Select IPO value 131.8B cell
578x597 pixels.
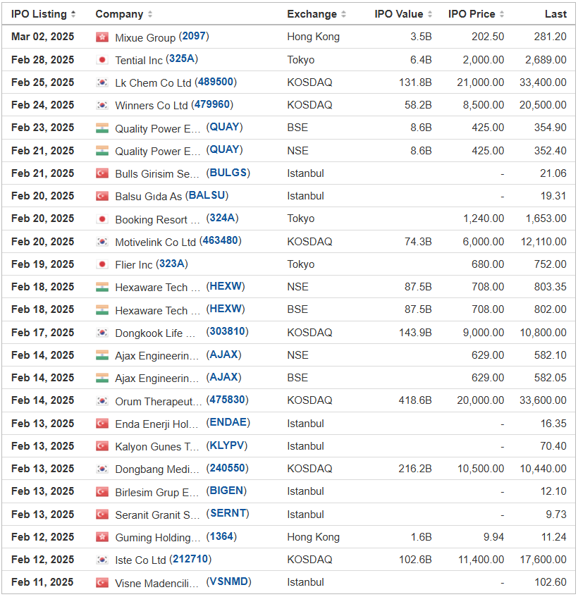coord(415,82)
